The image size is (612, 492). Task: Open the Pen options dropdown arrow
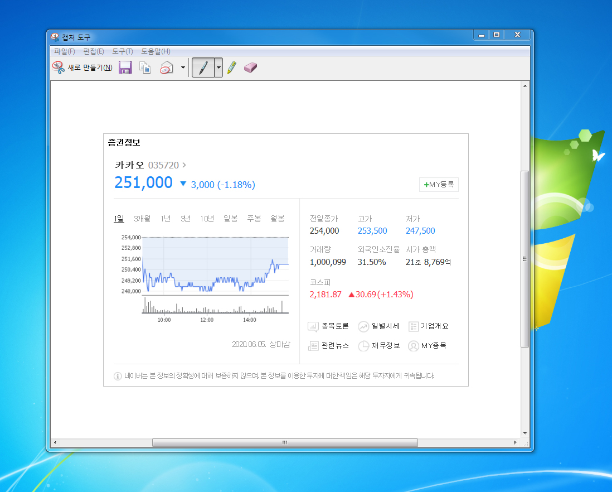(218, 67)
